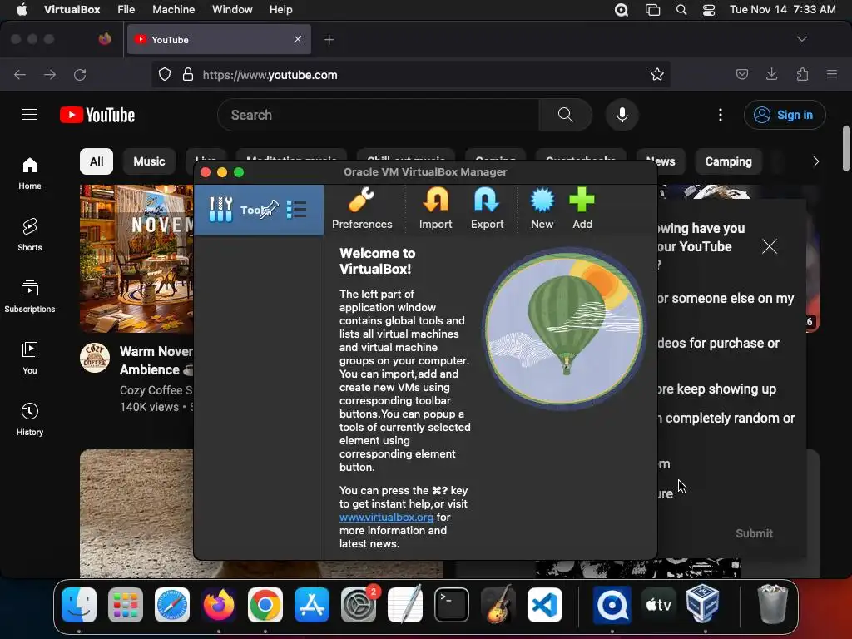Open the www.virtualbox.org link
The width and height of the screenshot is (852, 639).
coord(386,518)
